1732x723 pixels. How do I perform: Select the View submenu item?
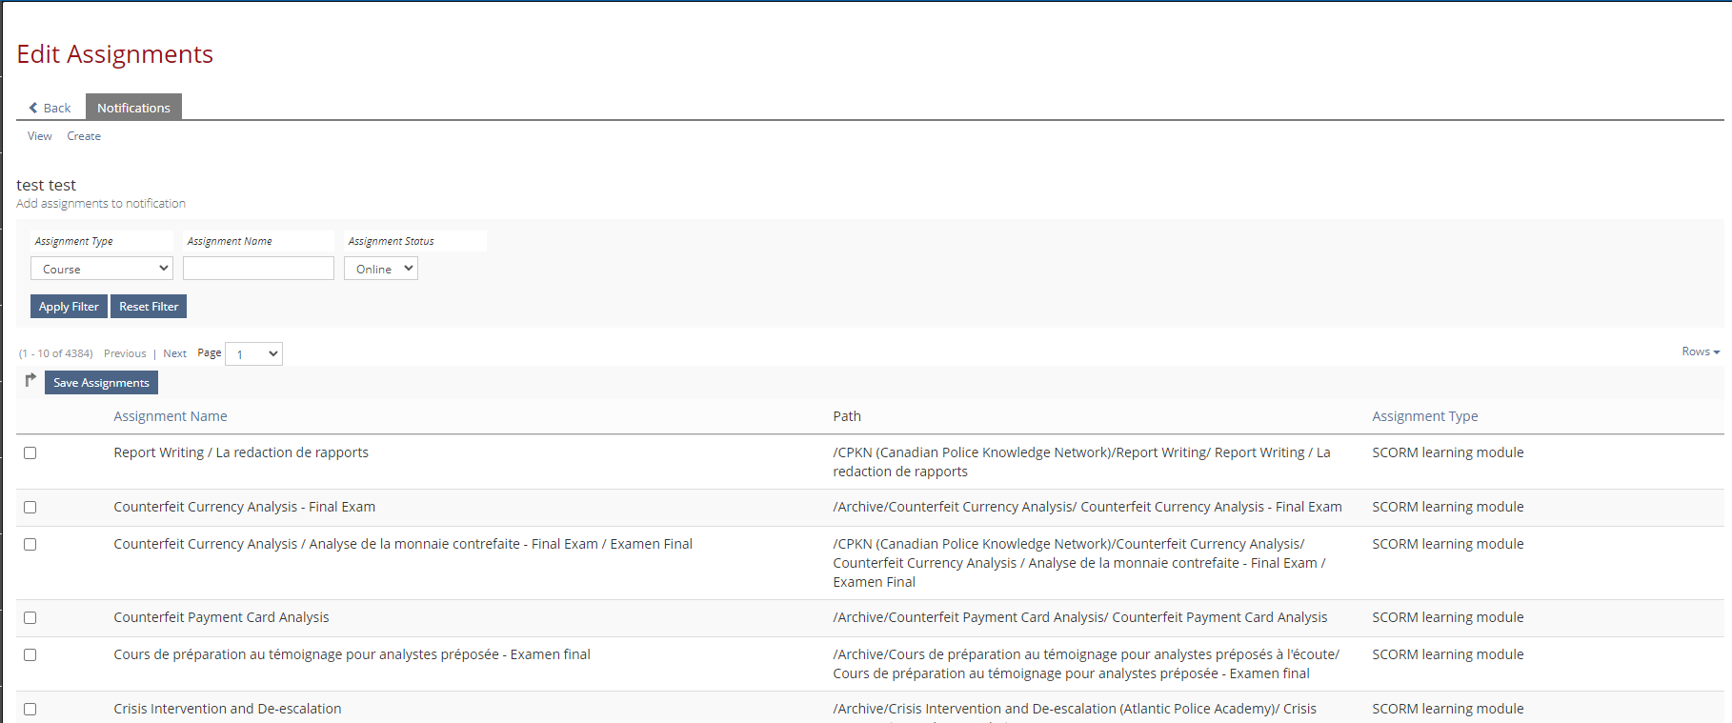[x=40, y=136]
